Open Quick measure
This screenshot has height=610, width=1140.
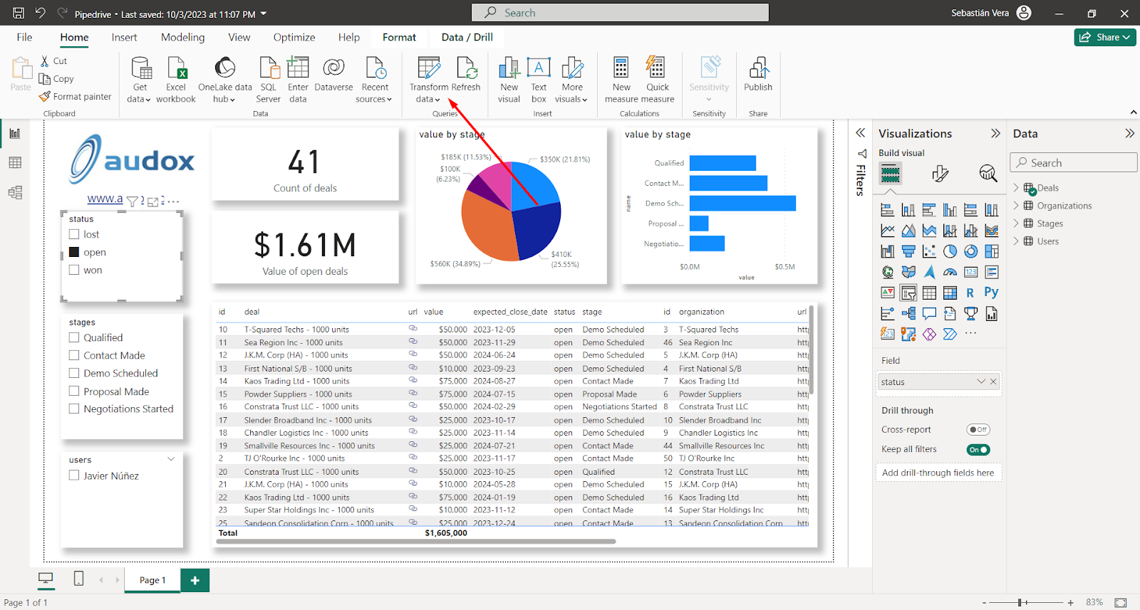click(657, 80)
